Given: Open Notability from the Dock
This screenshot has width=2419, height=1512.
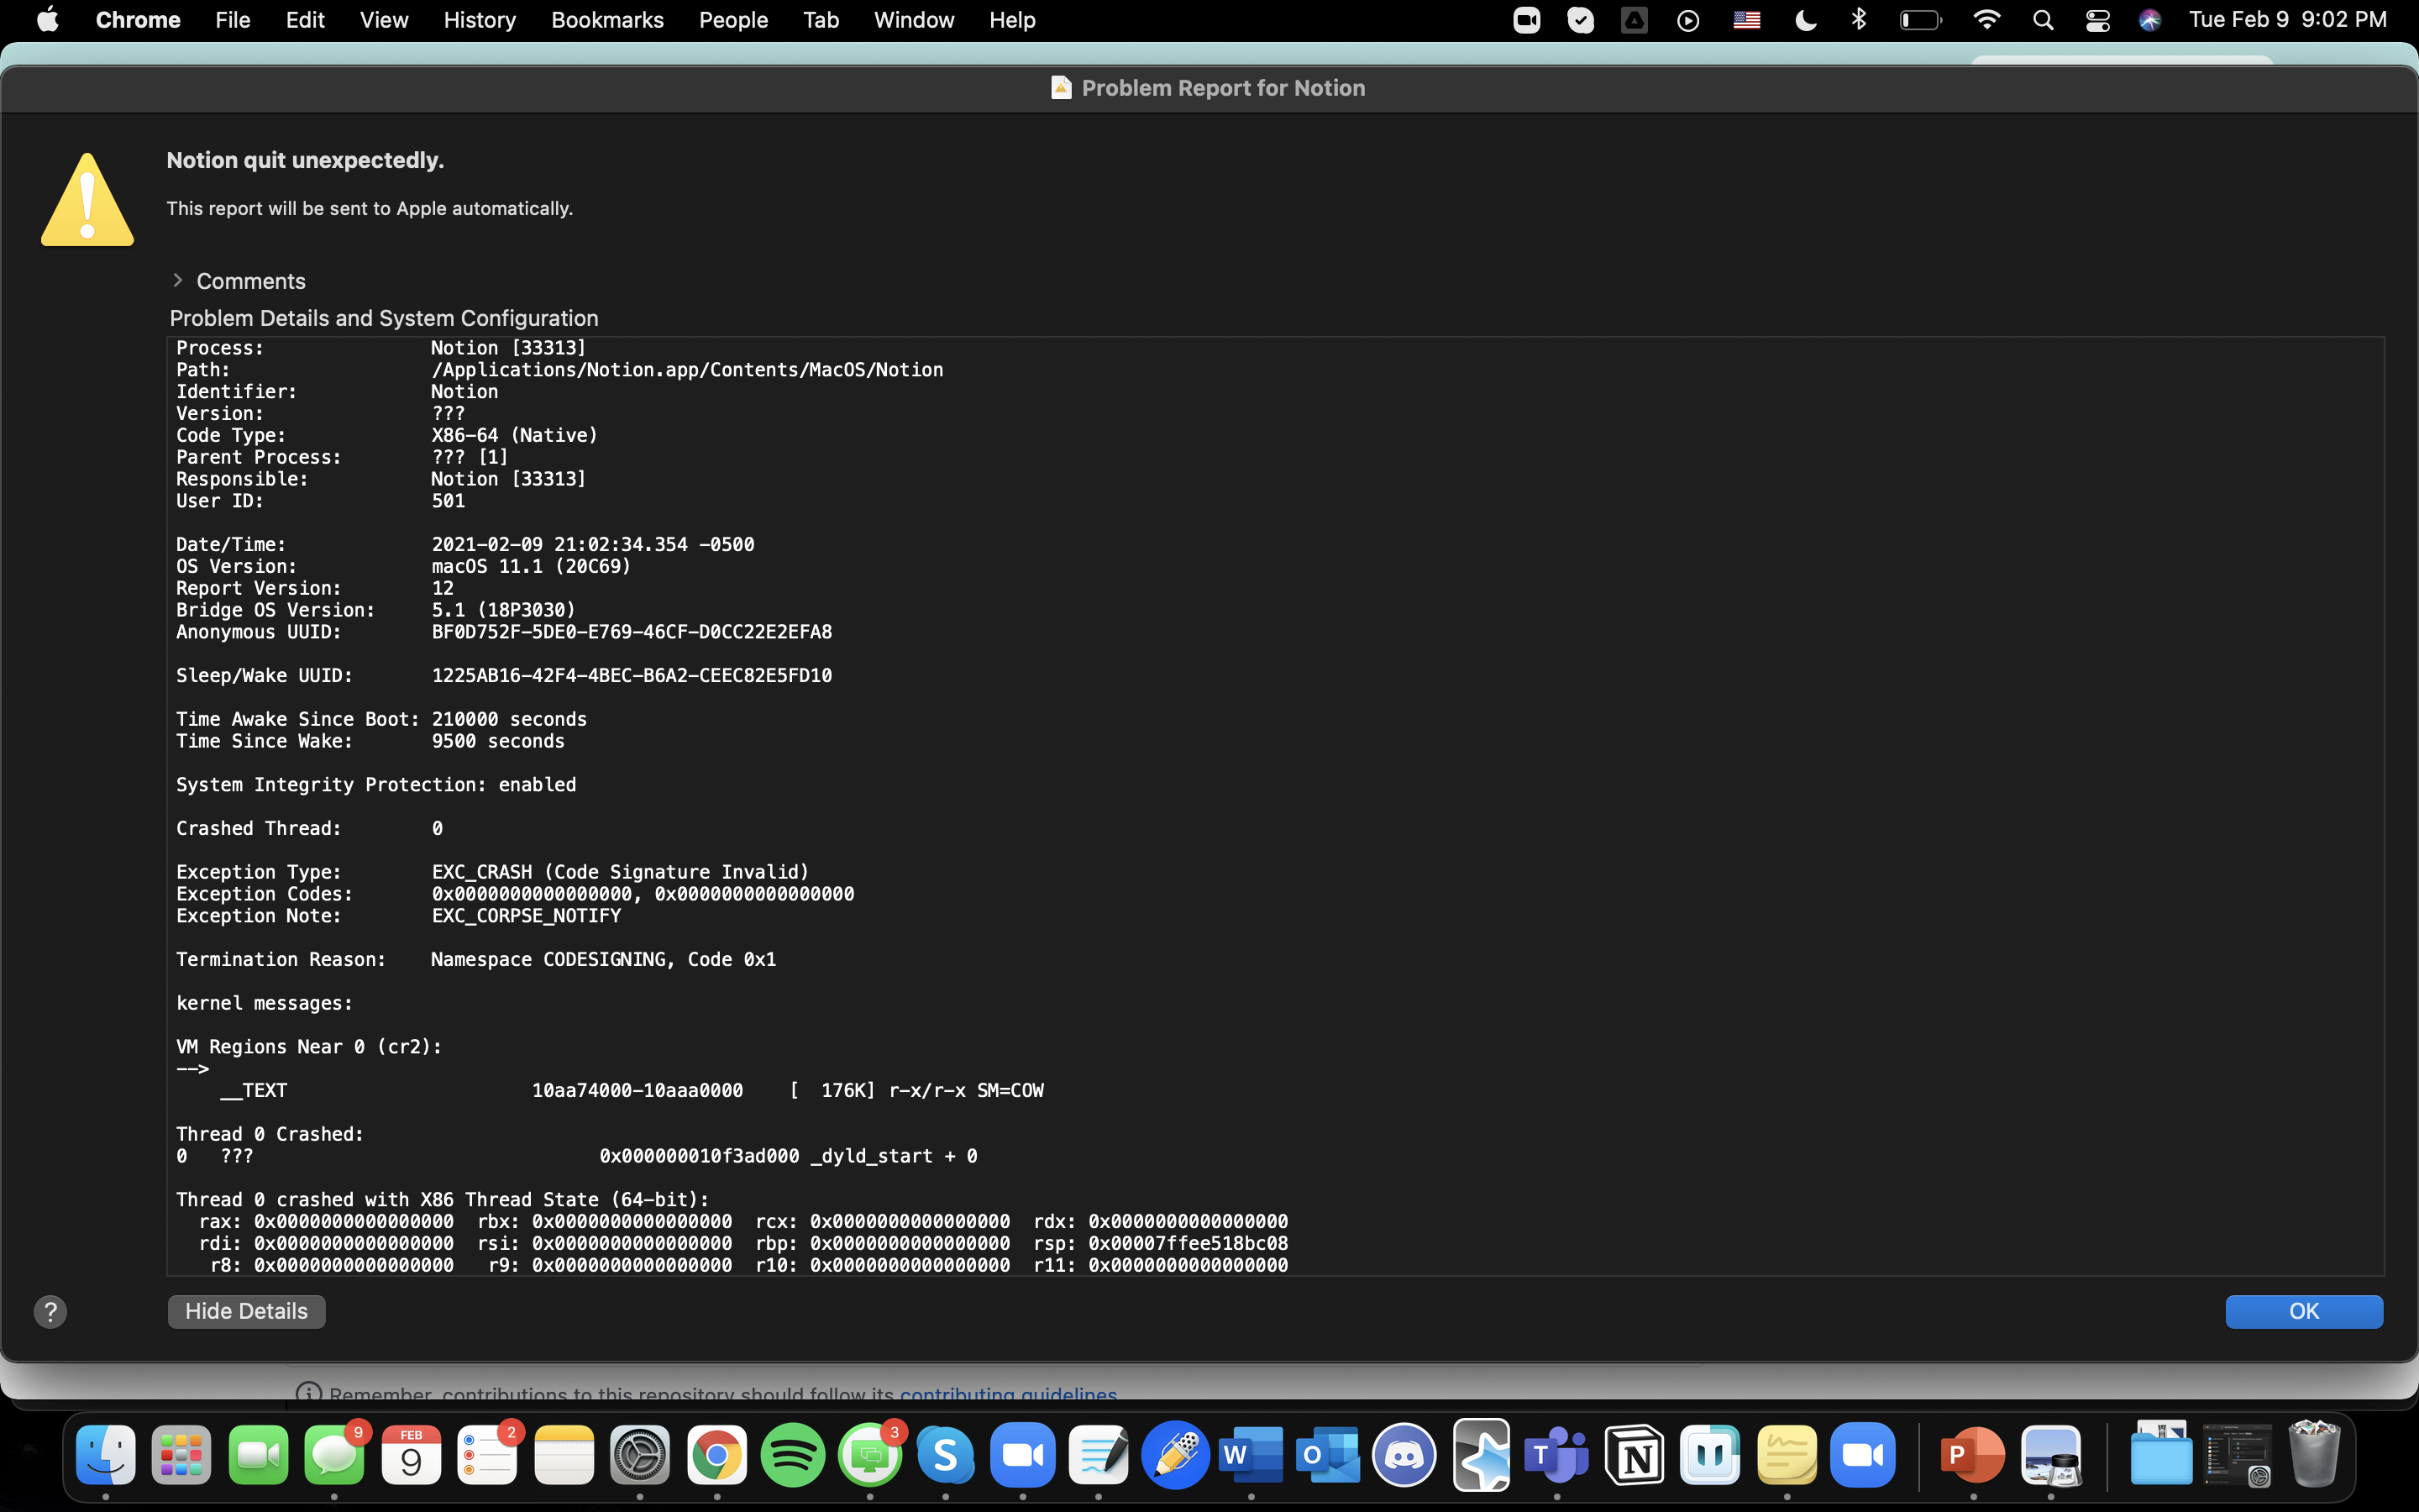Looking at the screenshot, I should (x=1176, y=1454).
